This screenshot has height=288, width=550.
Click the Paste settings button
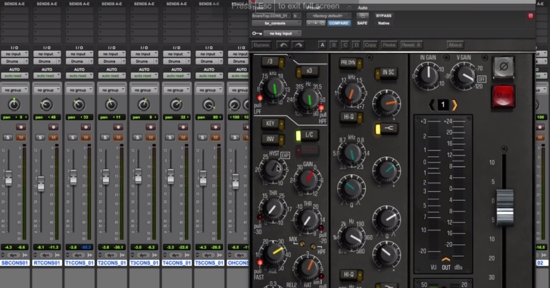coord(389,45)
